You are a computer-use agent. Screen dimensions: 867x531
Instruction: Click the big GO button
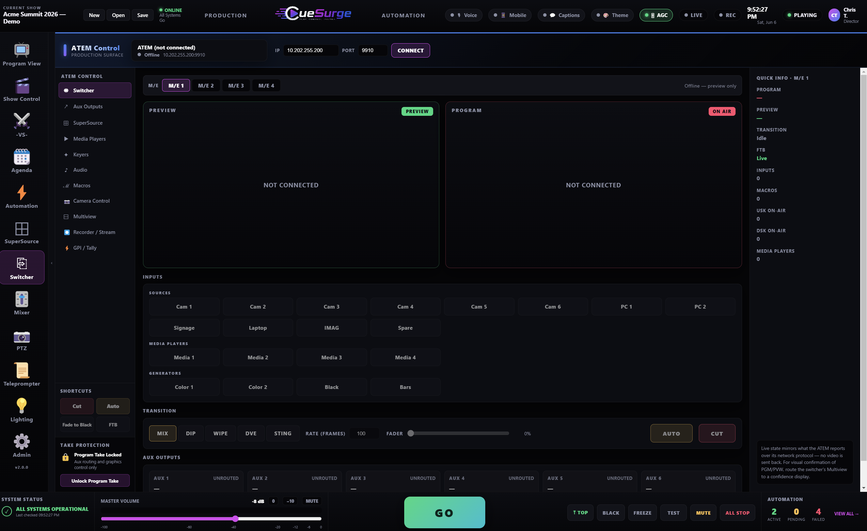click(x=444, y=513)
